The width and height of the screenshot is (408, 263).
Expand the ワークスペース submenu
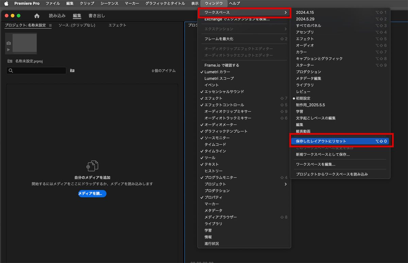[244, 13]
